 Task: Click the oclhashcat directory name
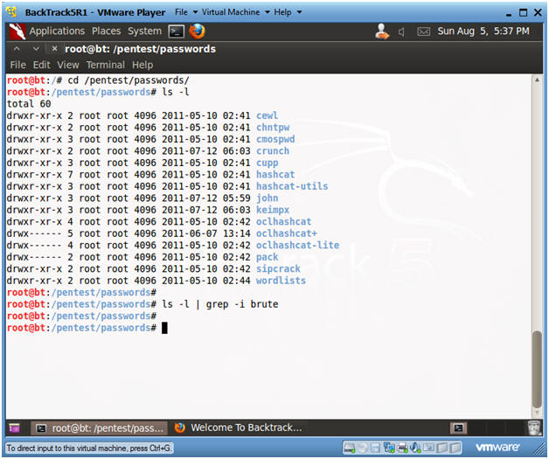click(283, 222)
